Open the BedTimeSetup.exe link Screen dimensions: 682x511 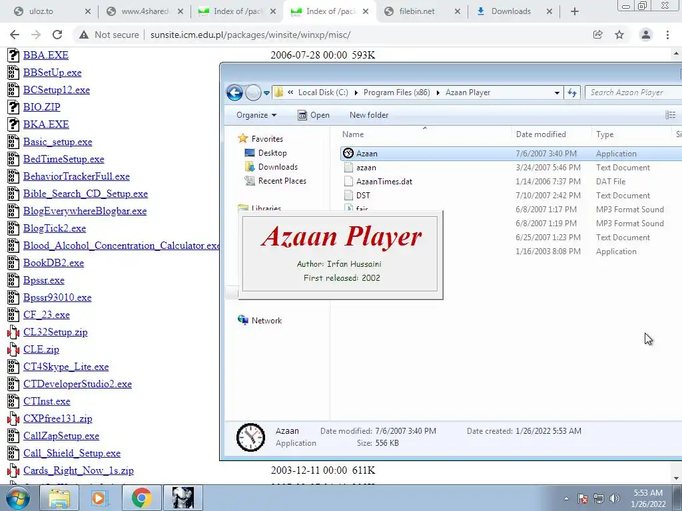point(63,159)
